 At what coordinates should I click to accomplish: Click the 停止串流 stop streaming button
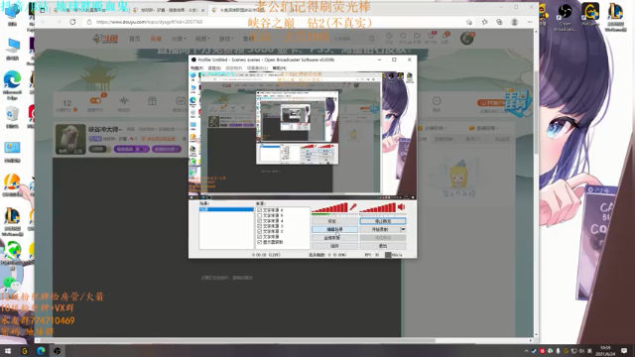point(383,221)
